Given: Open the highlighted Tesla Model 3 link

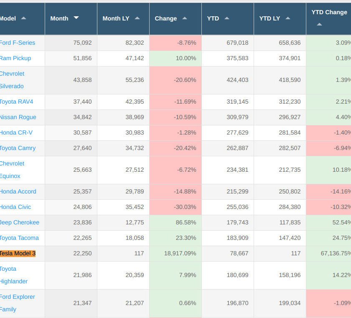Looking at the screenshot, I should 18,253.
